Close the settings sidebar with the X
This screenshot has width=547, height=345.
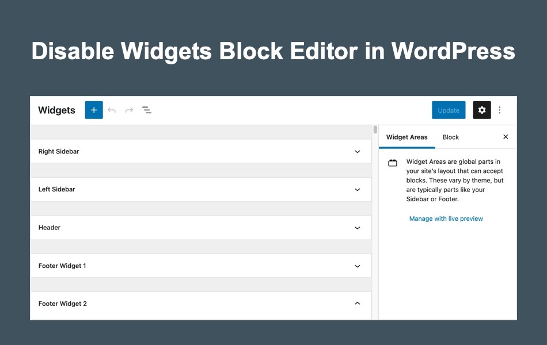506,137
